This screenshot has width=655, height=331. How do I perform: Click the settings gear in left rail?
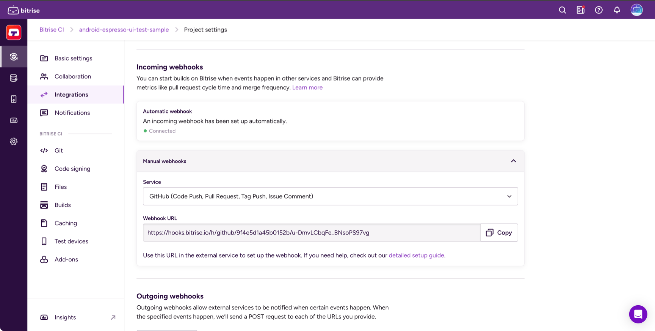pyautogui.click(x=14, y=141)
